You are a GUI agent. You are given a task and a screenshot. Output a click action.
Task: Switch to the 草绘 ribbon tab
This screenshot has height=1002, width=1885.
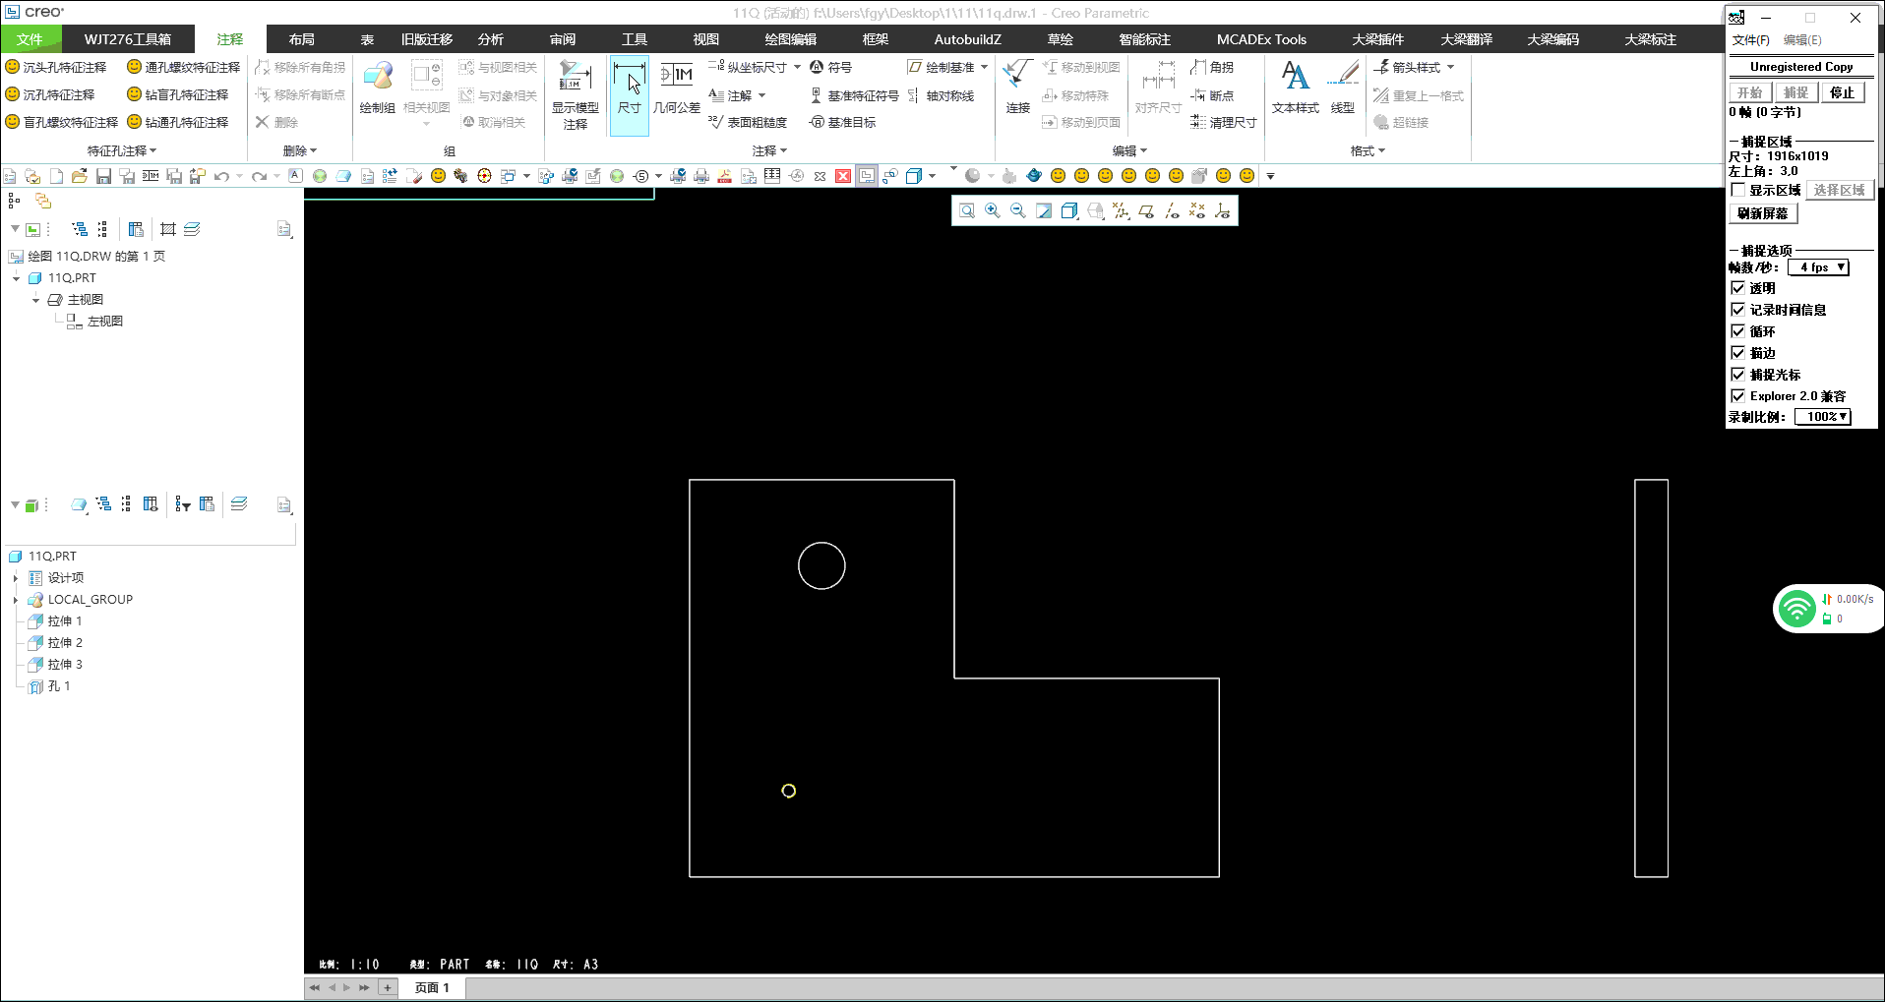pos(1060,39)
